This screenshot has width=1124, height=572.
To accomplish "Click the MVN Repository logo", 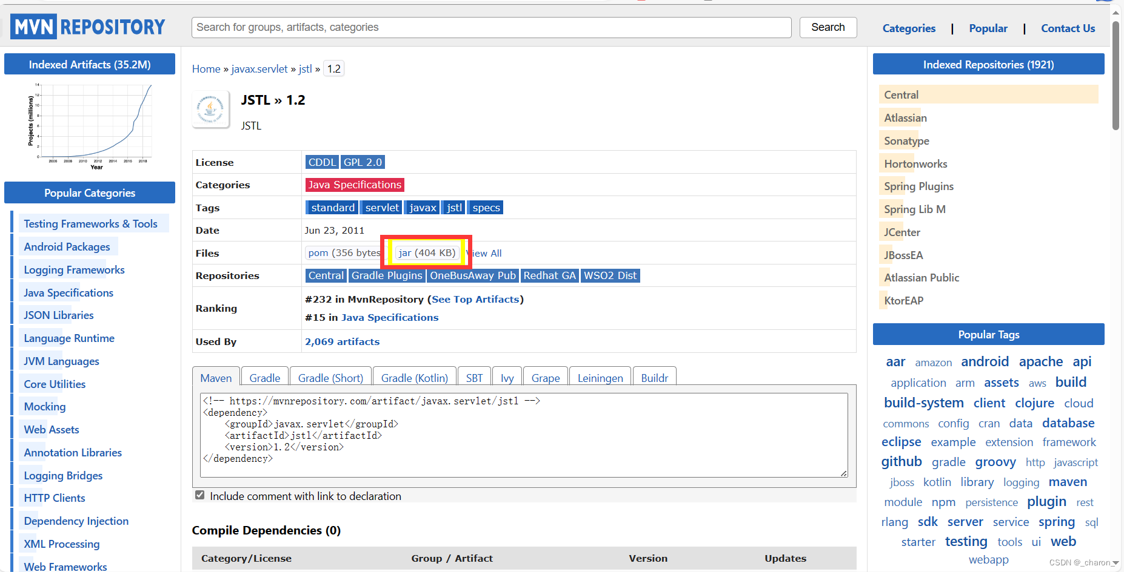I will 88,26.
